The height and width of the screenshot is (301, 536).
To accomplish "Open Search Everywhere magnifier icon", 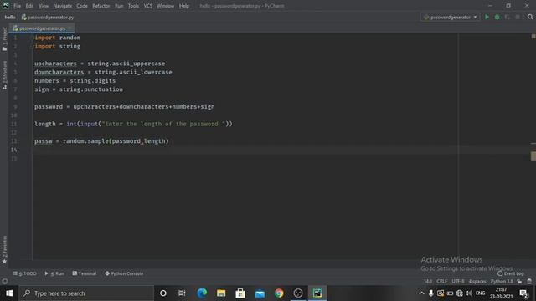I will click(x=530, y=17).
